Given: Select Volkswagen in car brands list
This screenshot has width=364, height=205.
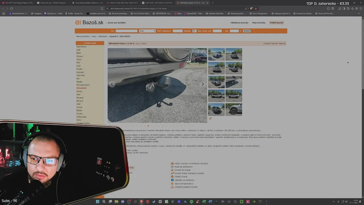Looking at the screenshot, I should 82,117.
